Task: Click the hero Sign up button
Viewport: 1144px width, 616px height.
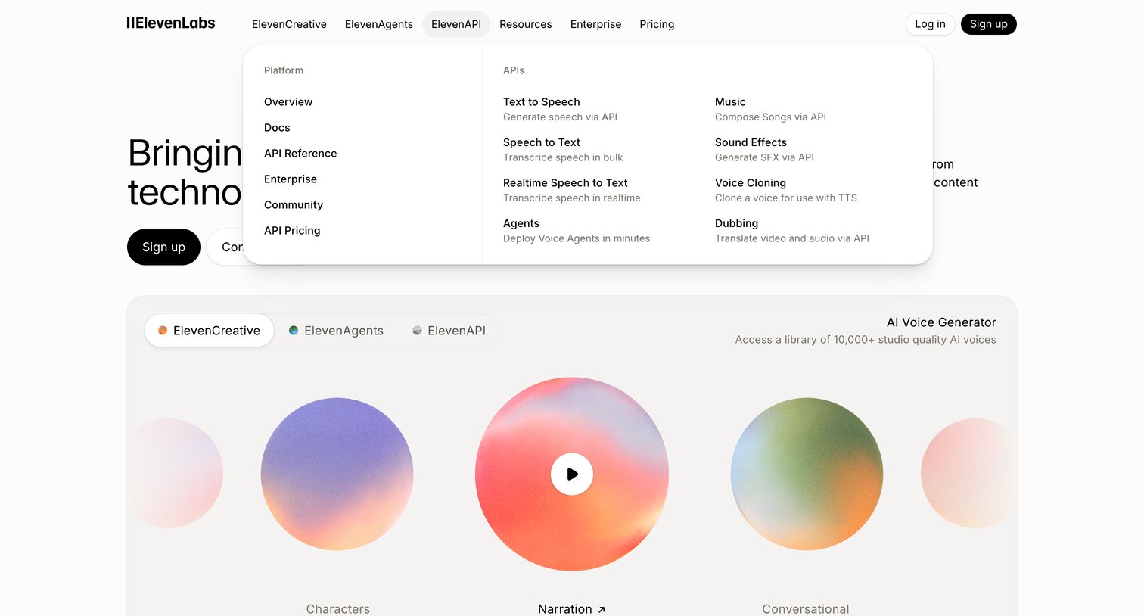Action: click(163, 247)
